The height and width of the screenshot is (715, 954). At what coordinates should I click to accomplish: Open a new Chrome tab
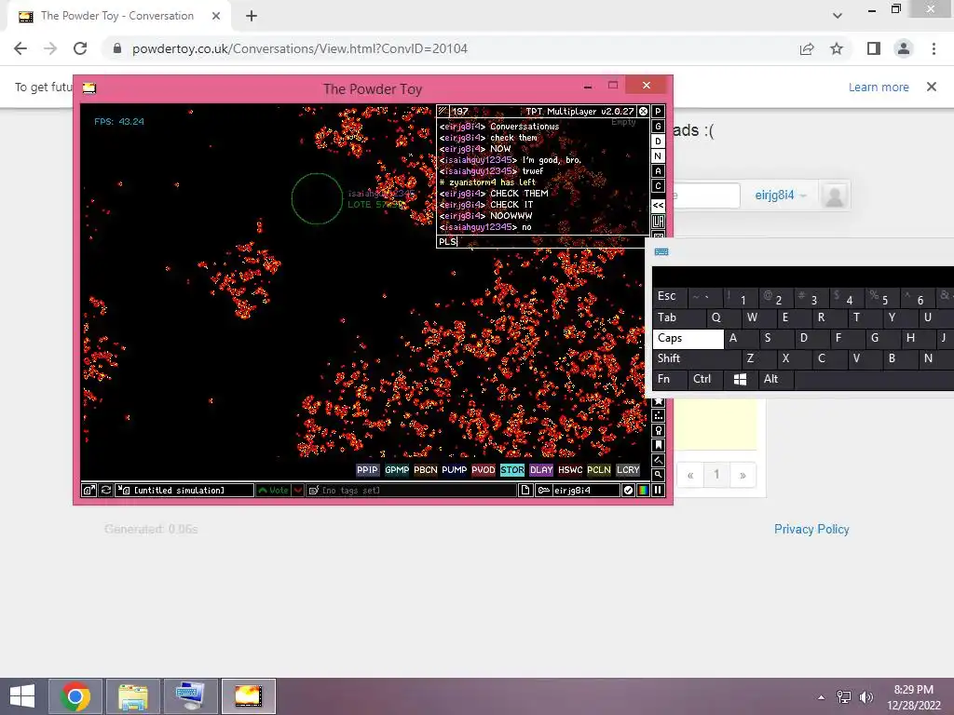click(252, 17)
